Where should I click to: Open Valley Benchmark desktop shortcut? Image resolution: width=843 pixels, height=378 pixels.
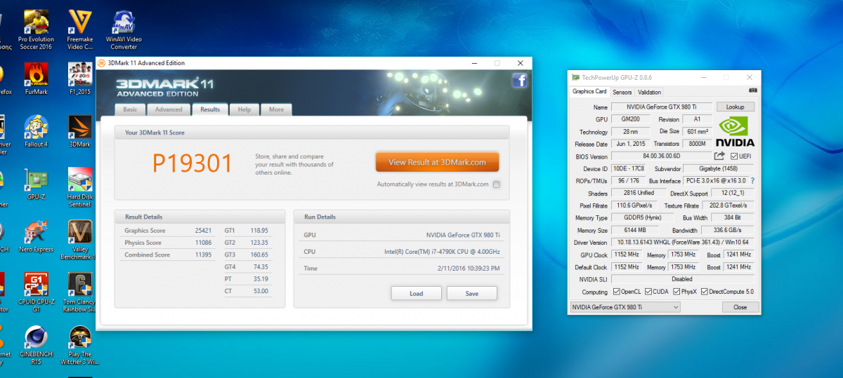point(80,241)
